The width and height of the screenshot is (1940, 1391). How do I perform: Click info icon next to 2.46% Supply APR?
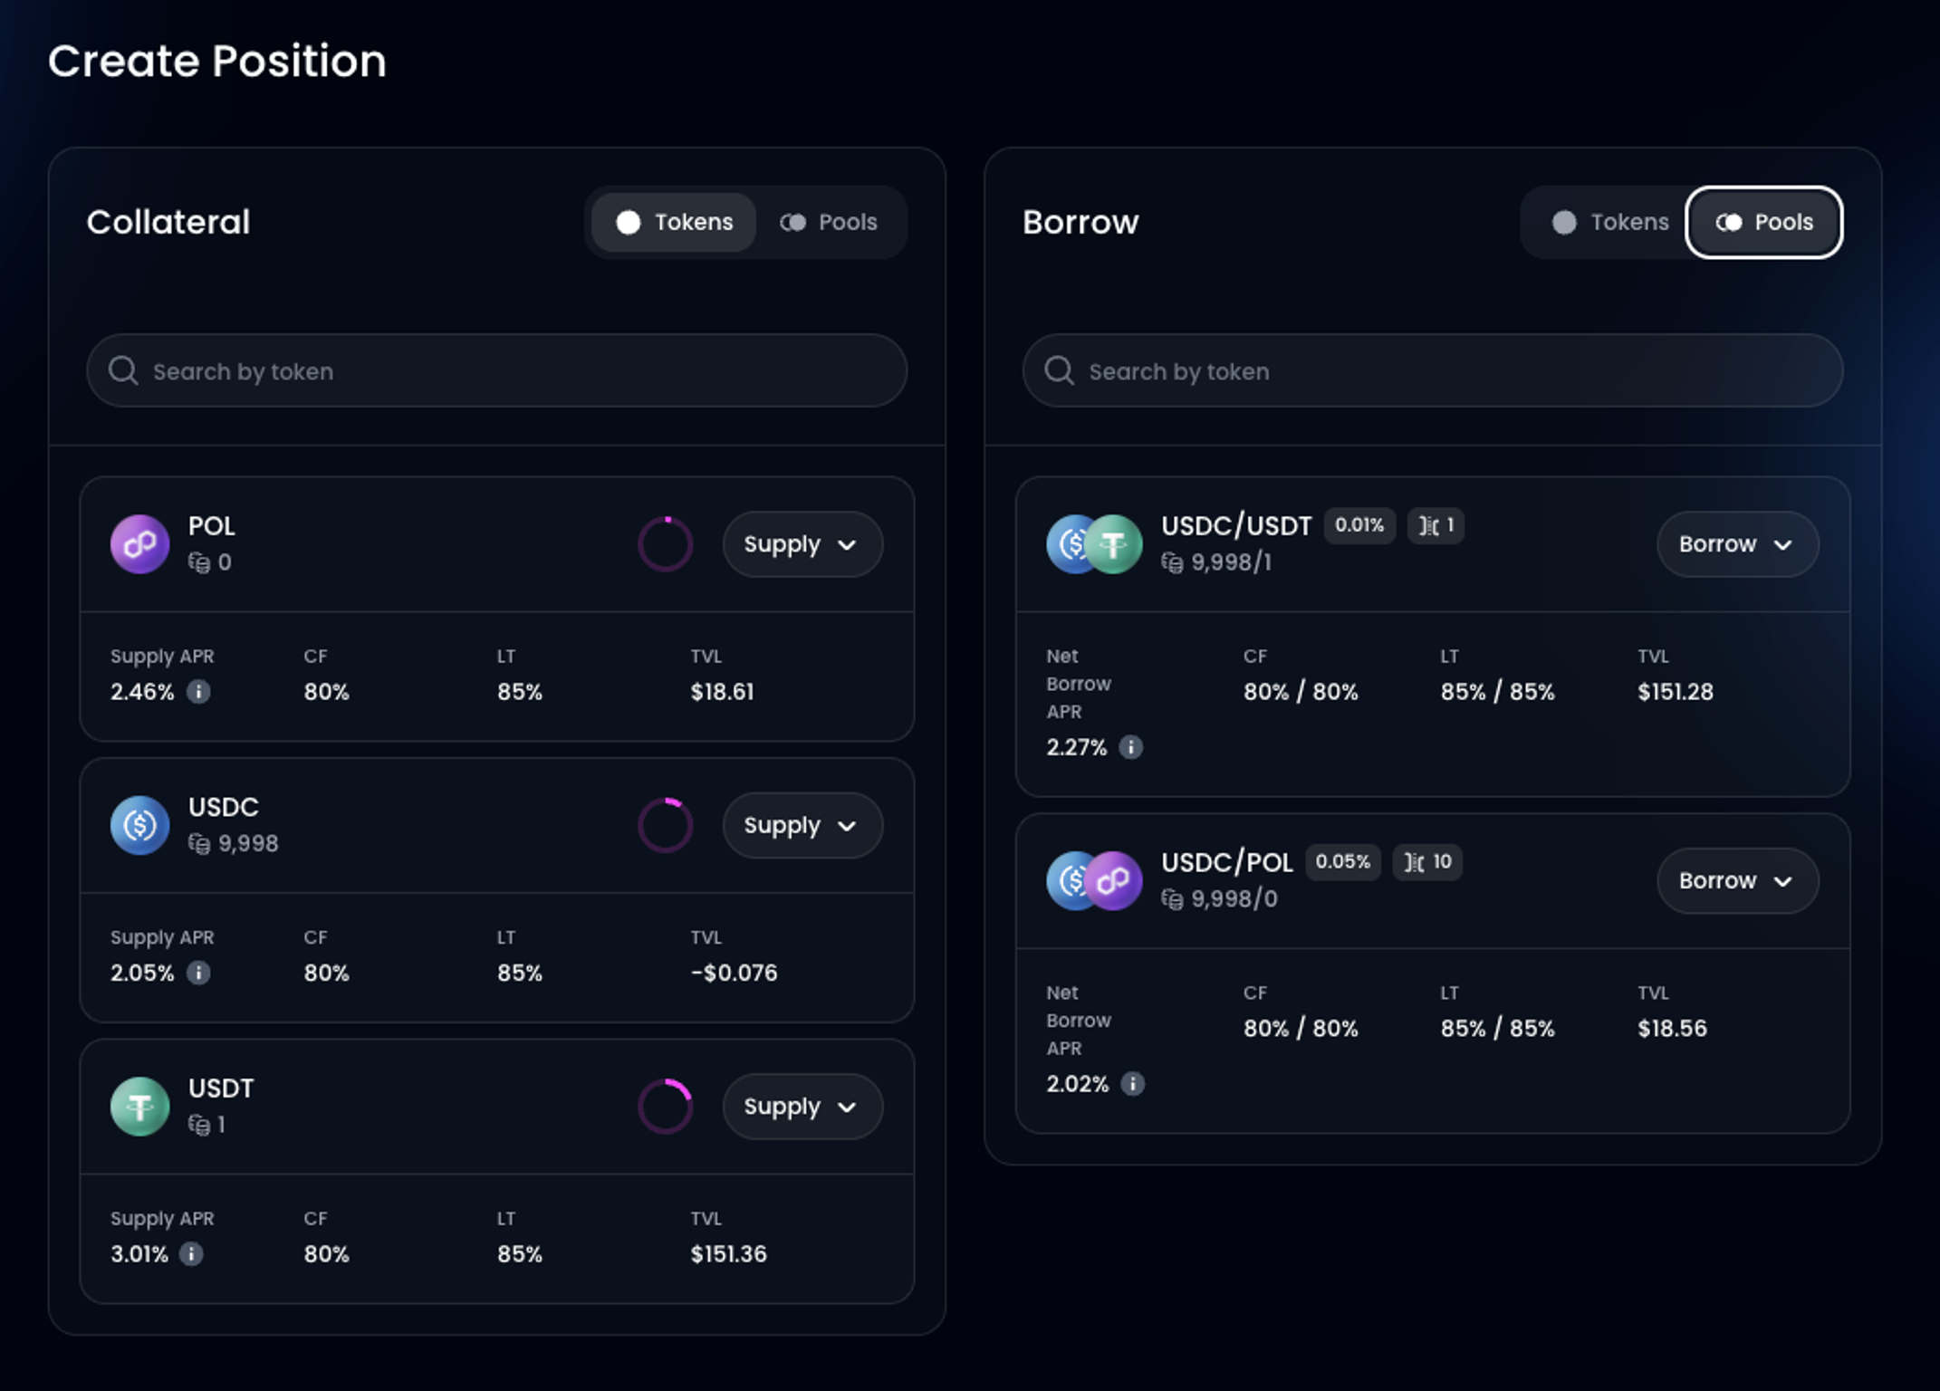[198, 692]
